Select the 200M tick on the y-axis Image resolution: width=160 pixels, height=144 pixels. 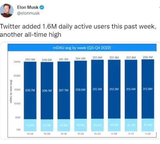[17, 76]
